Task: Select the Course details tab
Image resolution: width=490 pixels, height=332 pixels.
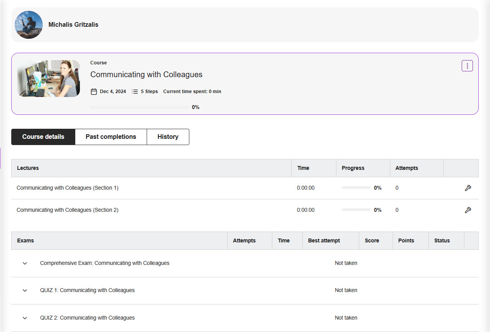Action: click(43, 137)
